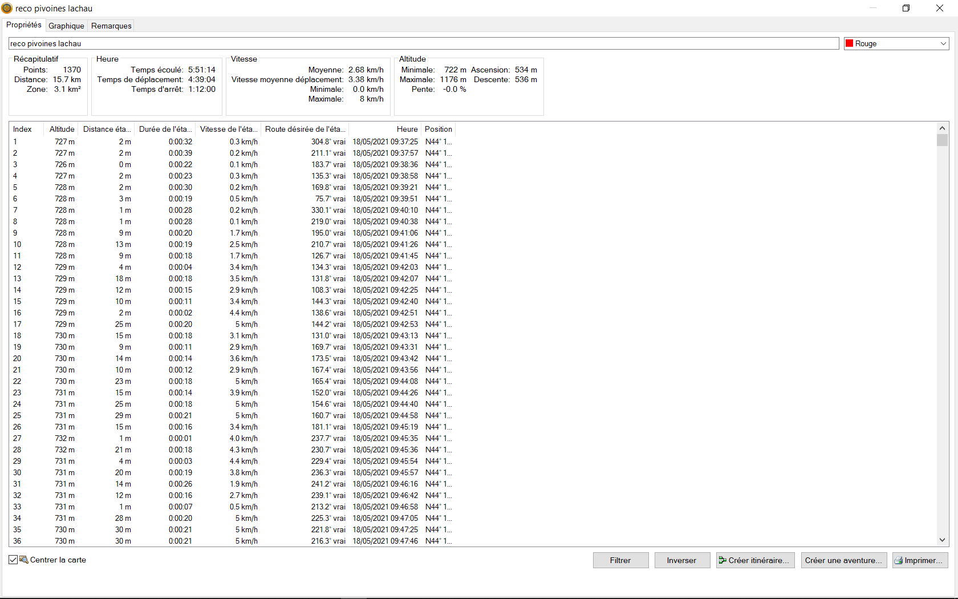The image size is (958, 599).
Task: Select row with heading 160.7° vrai
Action: pos(233,415)
